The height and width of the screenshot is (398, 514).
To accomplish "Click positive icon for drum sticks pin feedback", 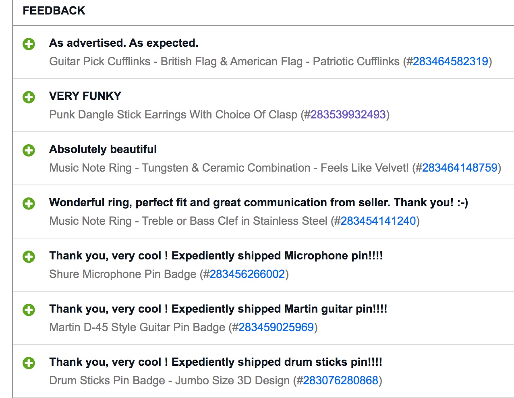I will click(x=29, y=363).
